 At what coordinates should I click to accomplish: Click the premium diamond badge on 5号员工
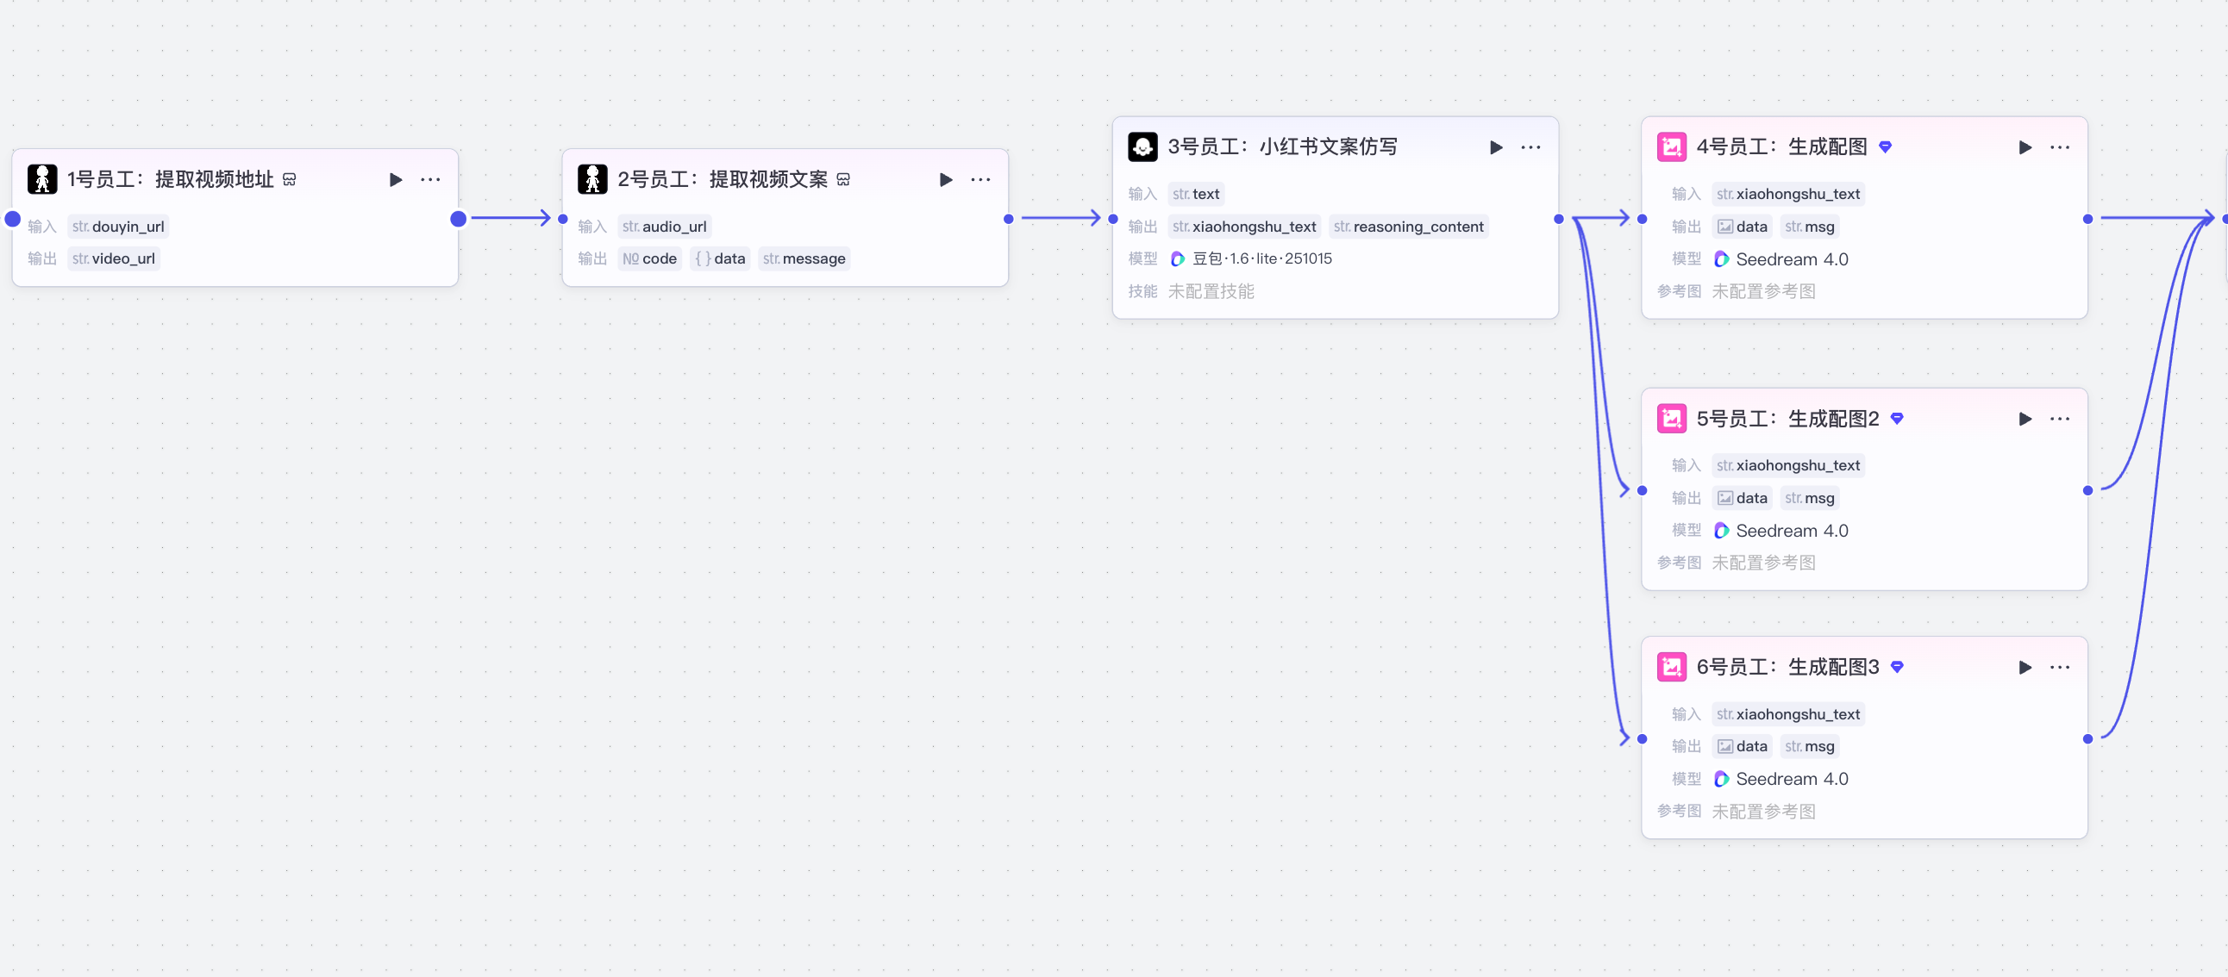[1897, 419]
